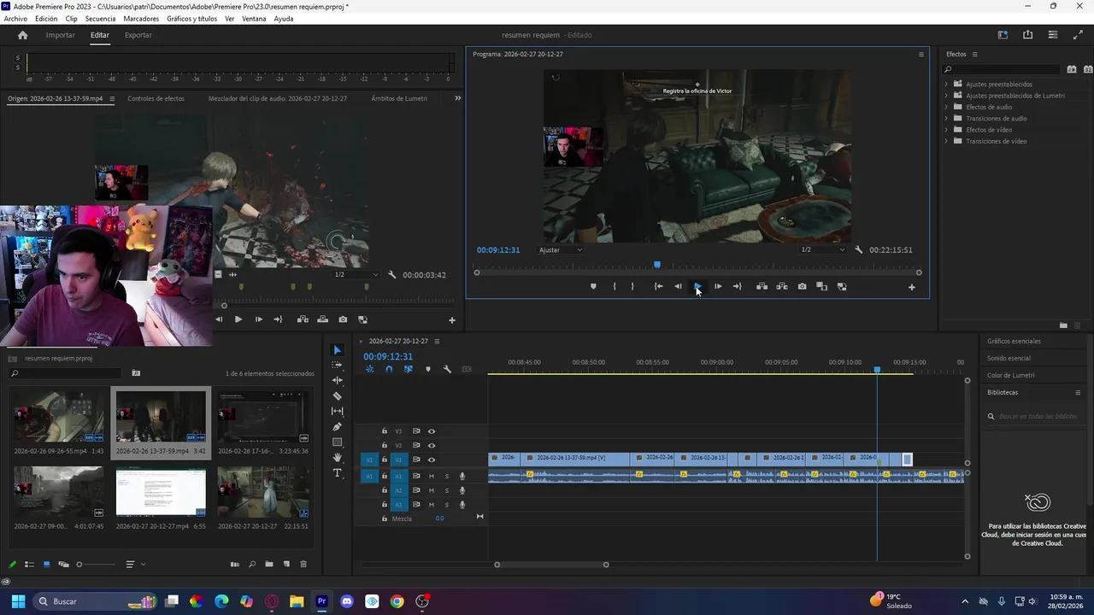Open the Ajustar zoom level dropdown

[x=561, y=250]
